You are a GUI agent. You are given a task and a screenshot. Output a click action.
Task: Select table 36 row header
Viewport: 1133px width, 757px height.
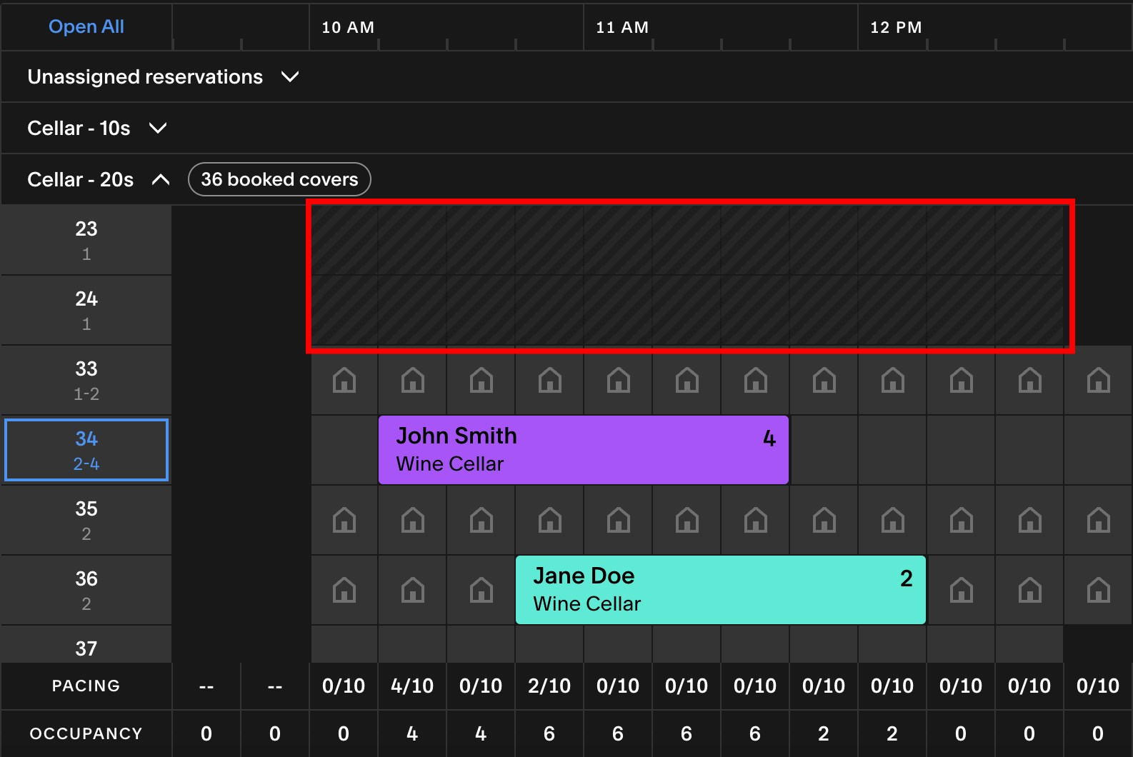(86, 590)
